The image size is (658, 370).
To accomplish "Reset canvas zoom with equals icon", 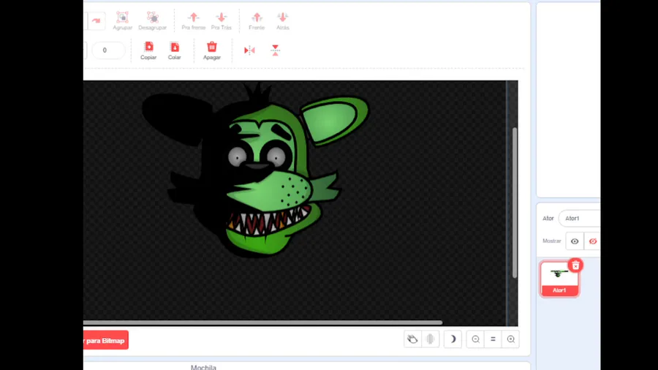I will coord(493,339).
